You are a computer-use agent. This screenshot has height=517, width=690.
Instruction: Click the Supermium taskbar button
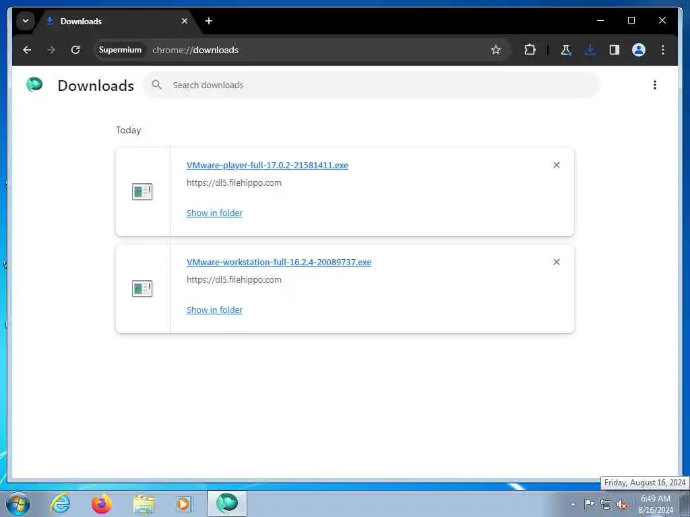pyautogui.click(x=227, y=504)
